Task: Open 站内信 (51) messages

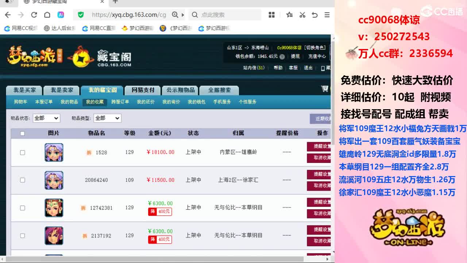Action: 254,68
